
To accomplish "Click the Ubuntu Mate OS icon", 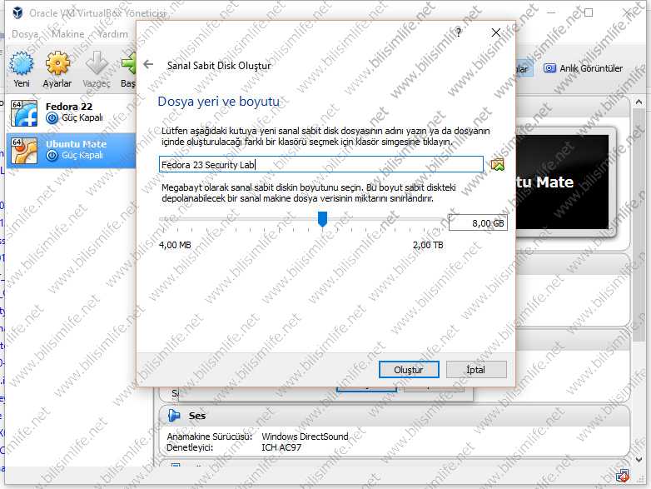I will (x=24, y=151).
